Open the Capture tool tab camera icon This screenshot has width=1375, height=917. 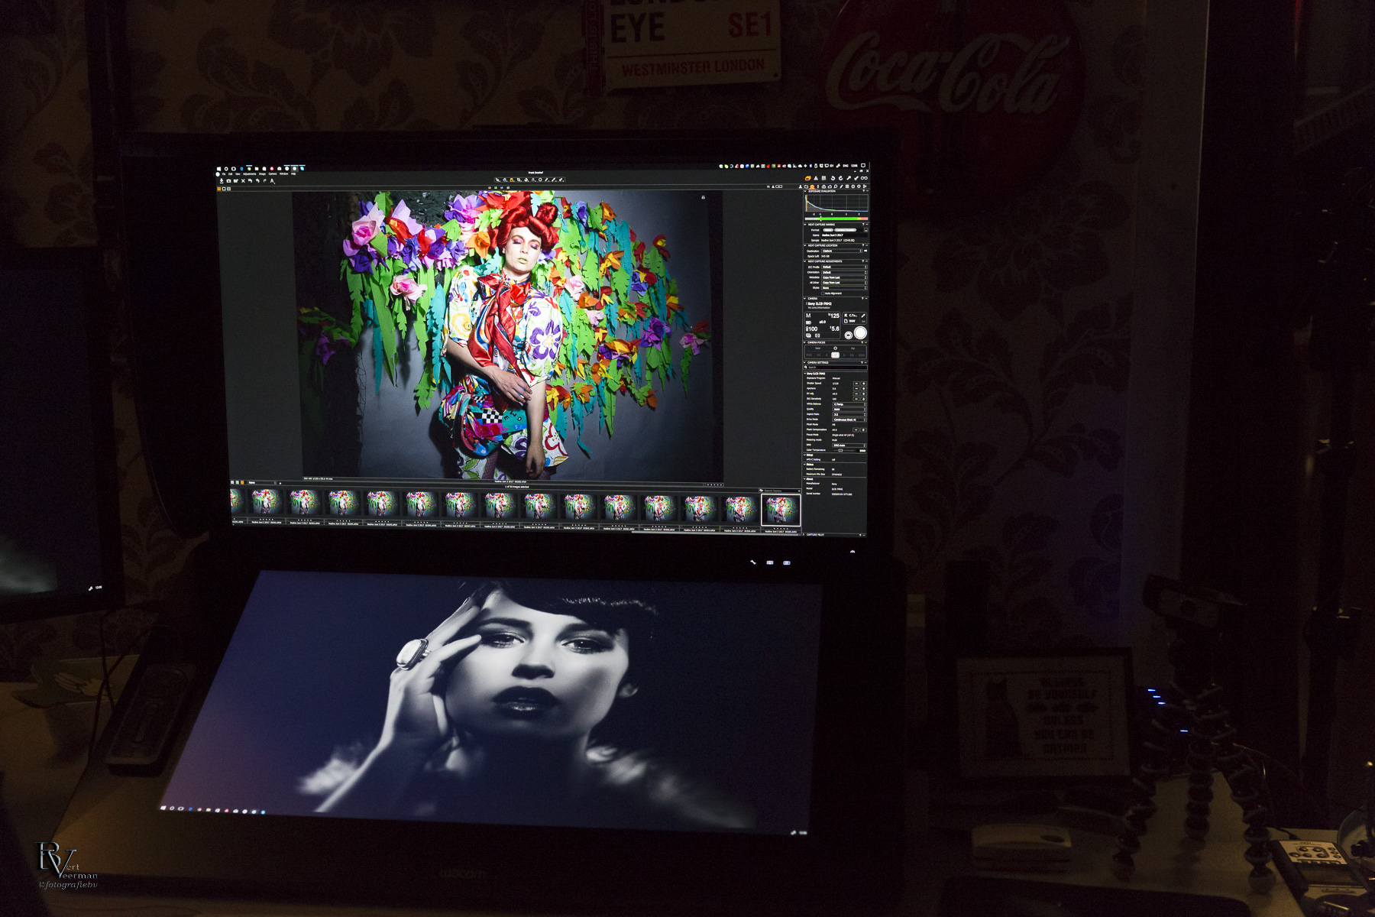click(812, 186)
